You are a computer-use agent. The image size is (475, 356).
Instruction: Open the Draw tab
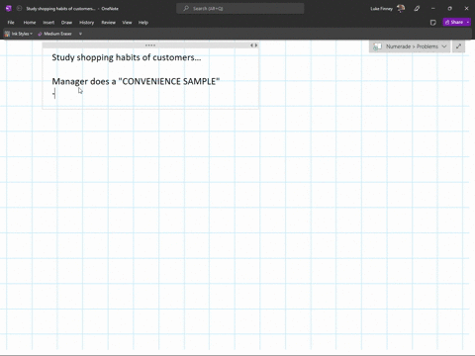(66, 23)
